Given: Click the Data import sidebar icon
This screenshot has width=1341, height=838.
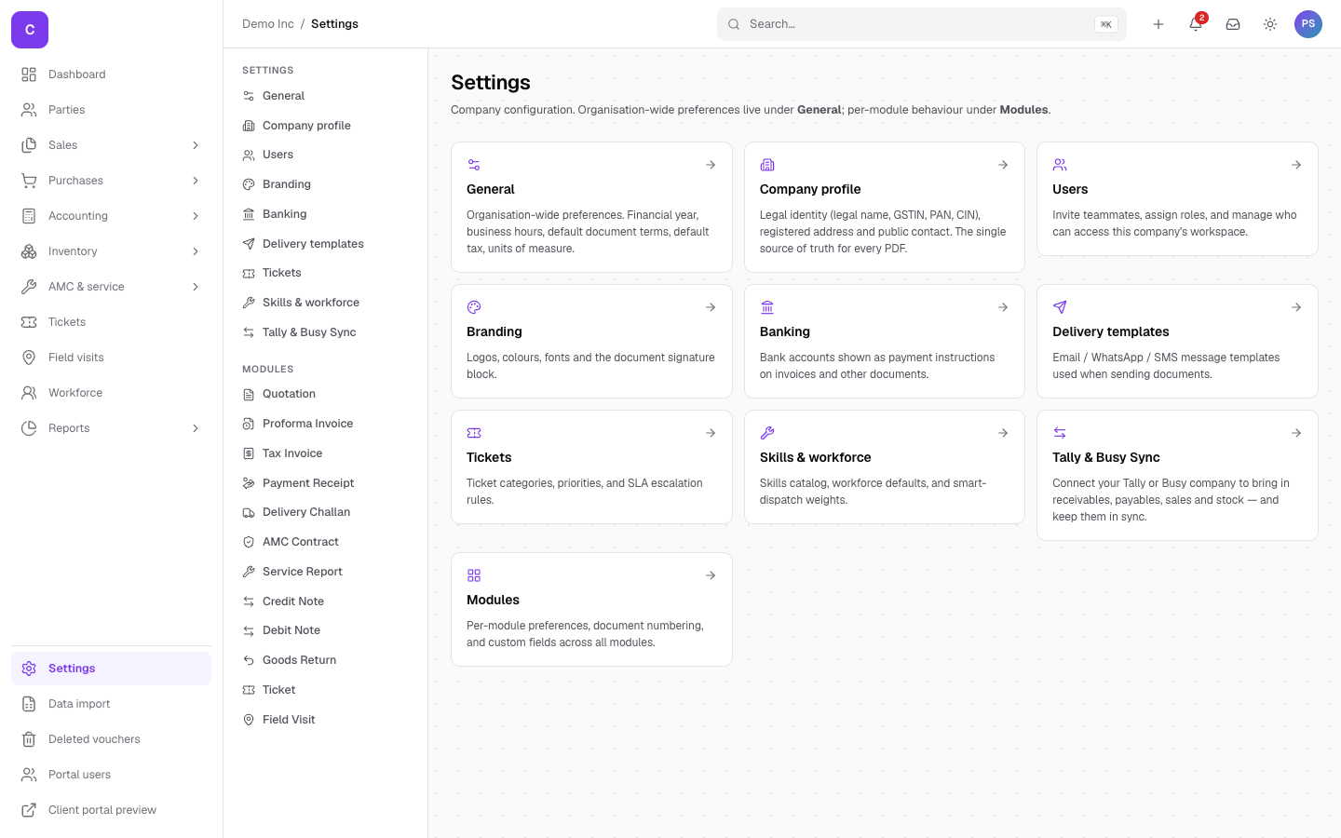Looking at the screenshot, I should click(29, 704).
